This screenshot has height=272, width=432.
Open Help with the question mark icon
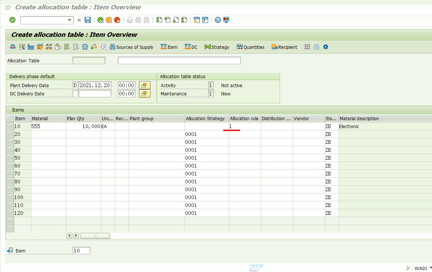coord(218,20)
